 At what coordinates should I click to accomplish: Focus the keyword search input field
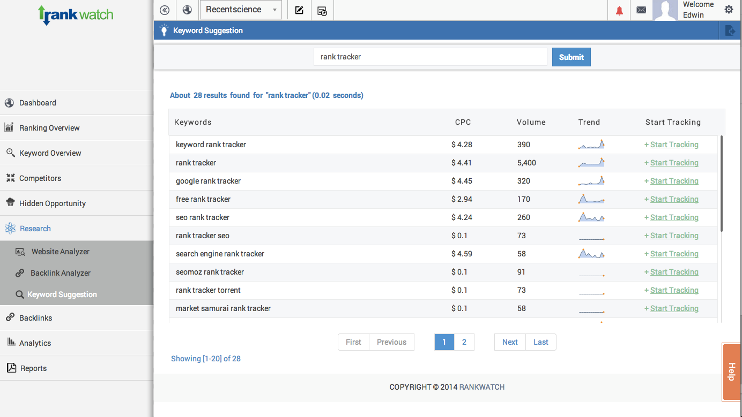pos(431,57)
